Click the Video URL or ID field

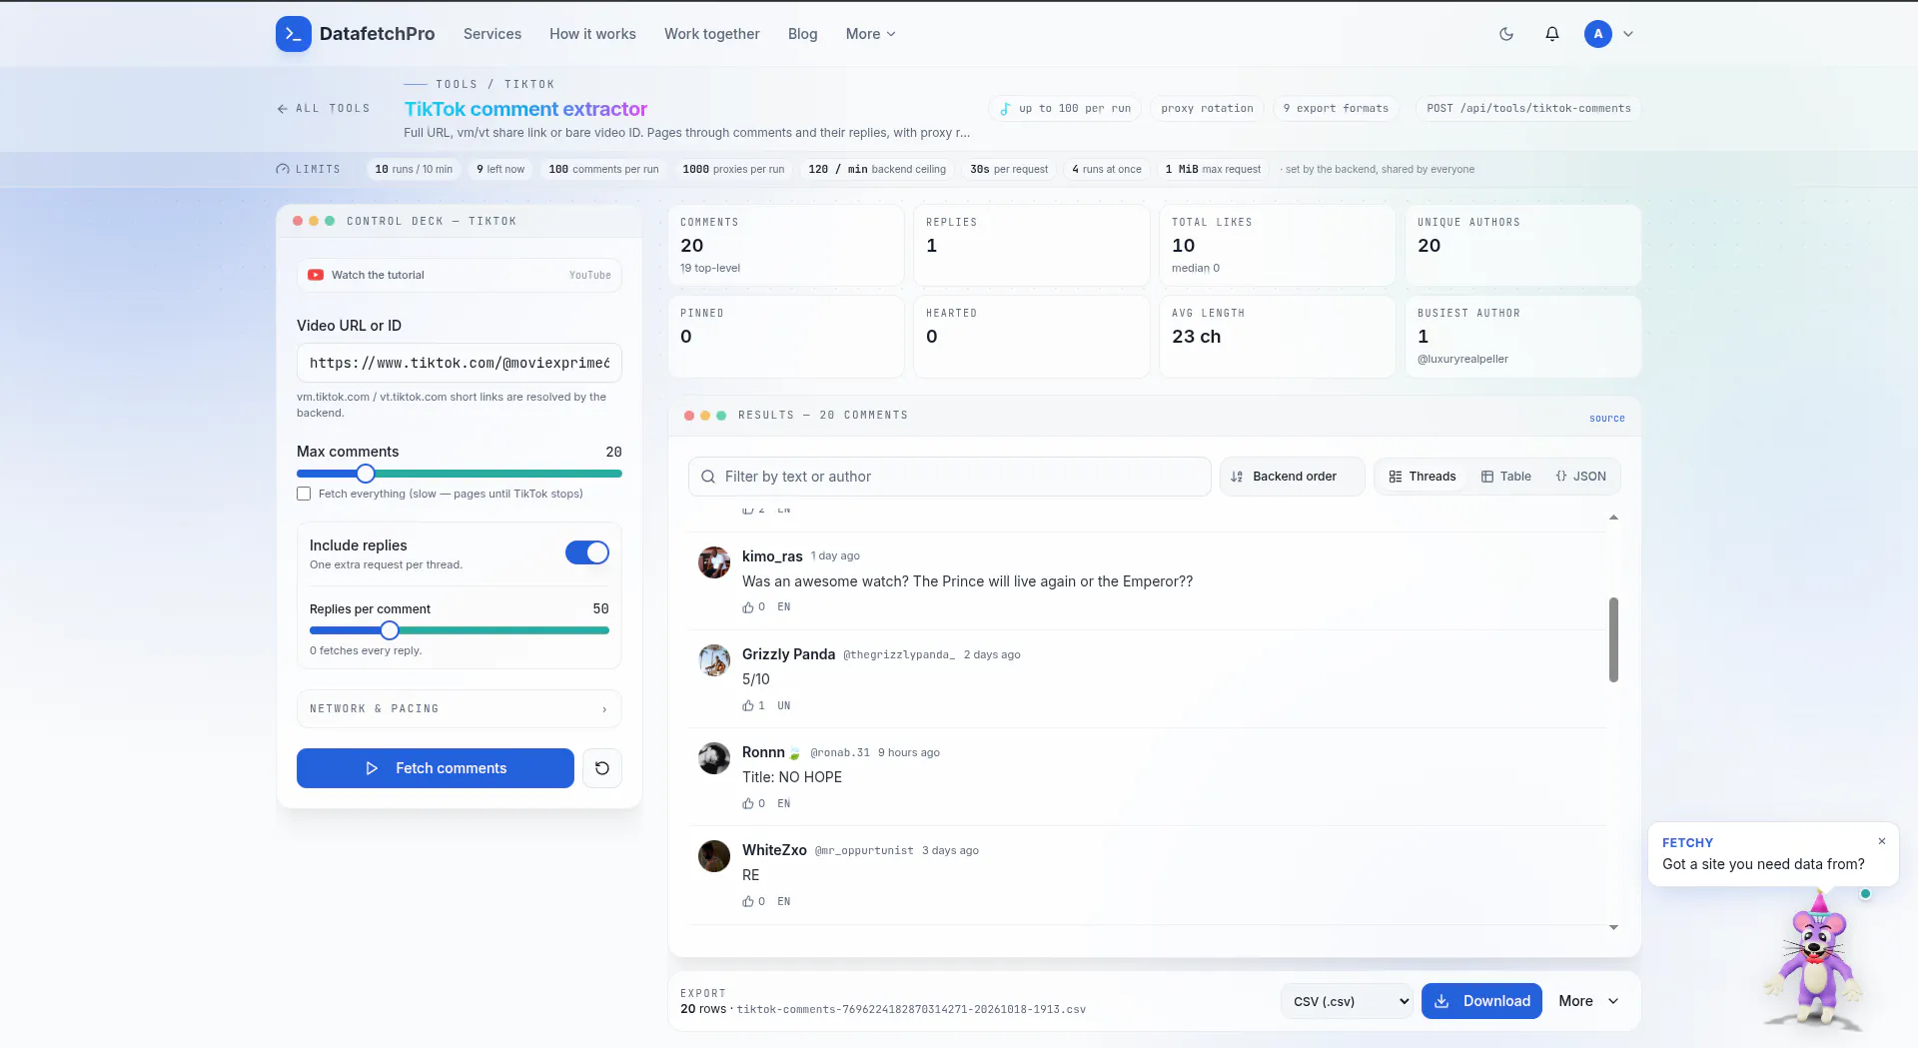[x=460, y=363]
